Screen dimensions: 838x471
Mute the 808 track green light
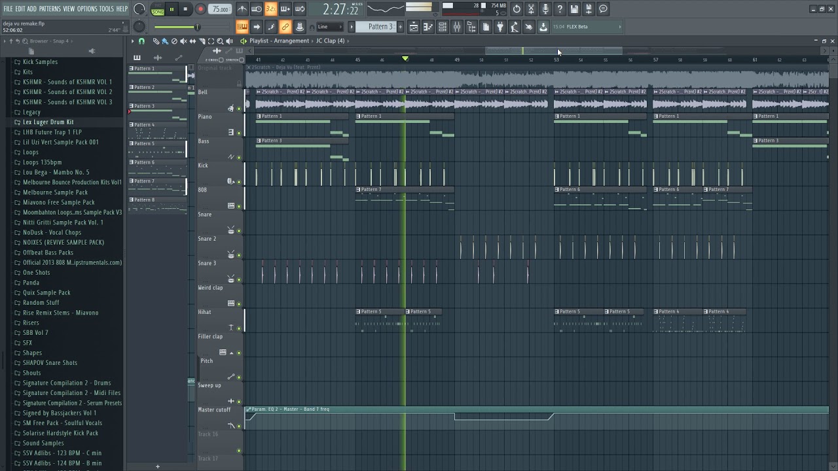click(x=239, y=206)
